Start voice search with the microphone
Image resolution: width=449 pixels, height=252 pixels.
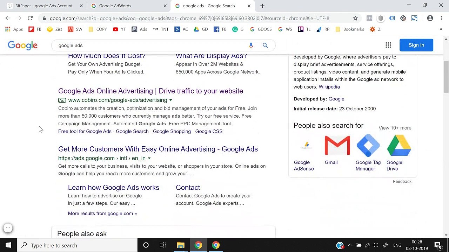click(251, 45)
